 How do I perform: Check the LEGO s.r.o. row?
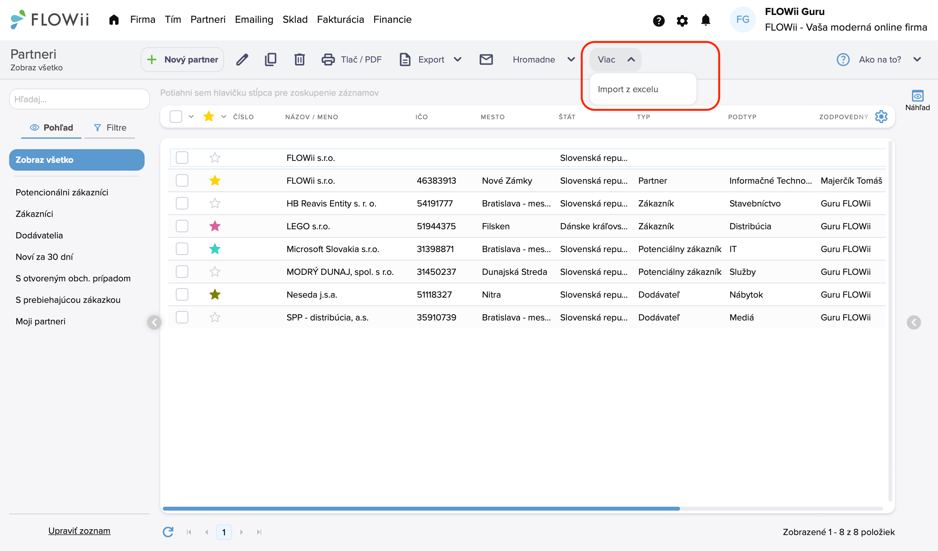pos(182,226)
